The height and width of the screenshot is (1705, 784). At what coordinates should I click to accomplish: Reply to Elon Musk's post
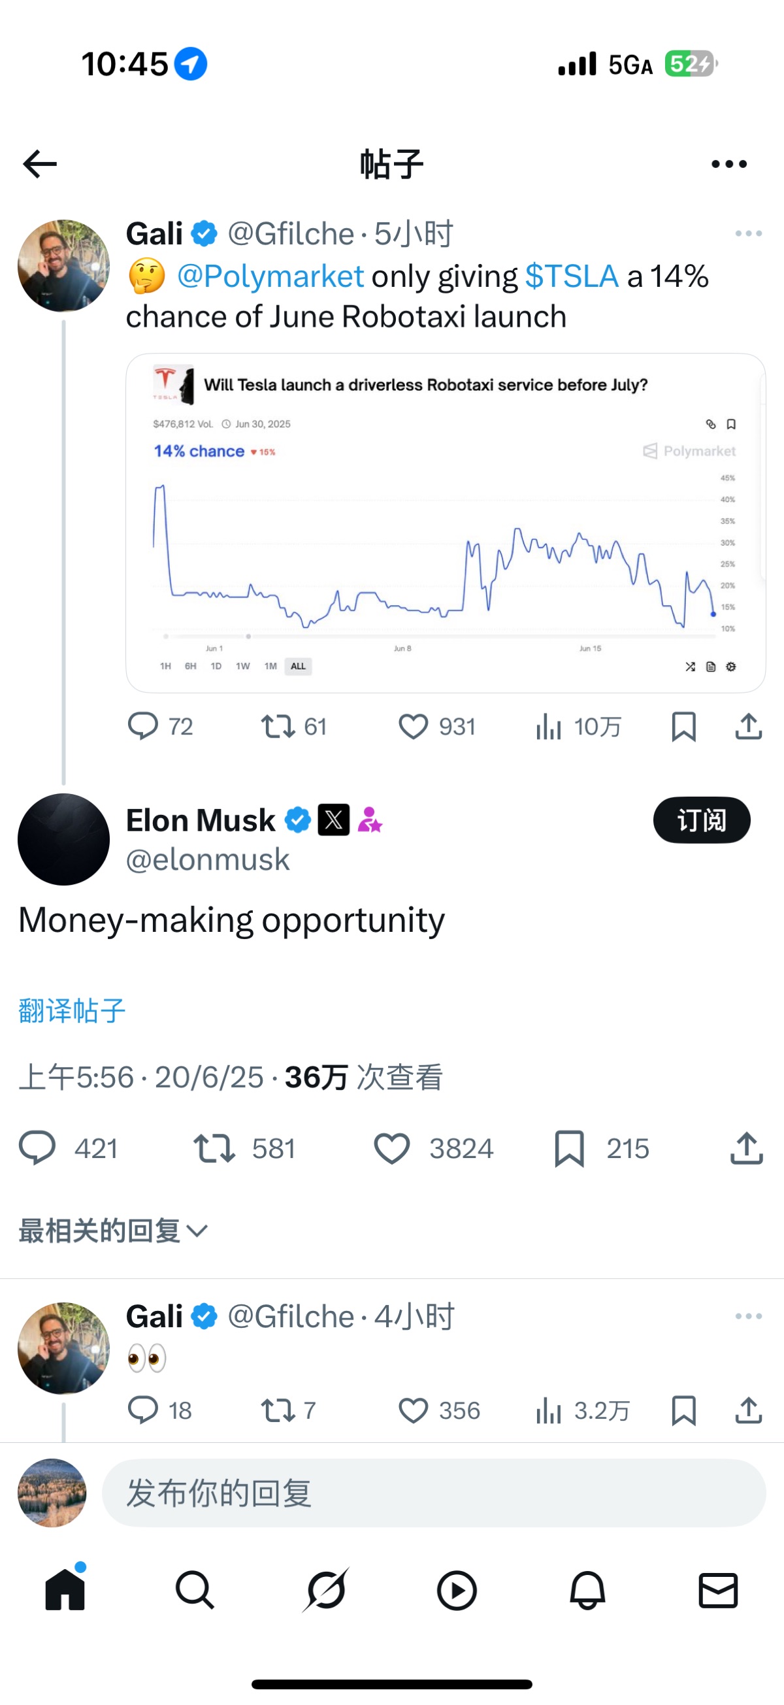[37, 1148]
